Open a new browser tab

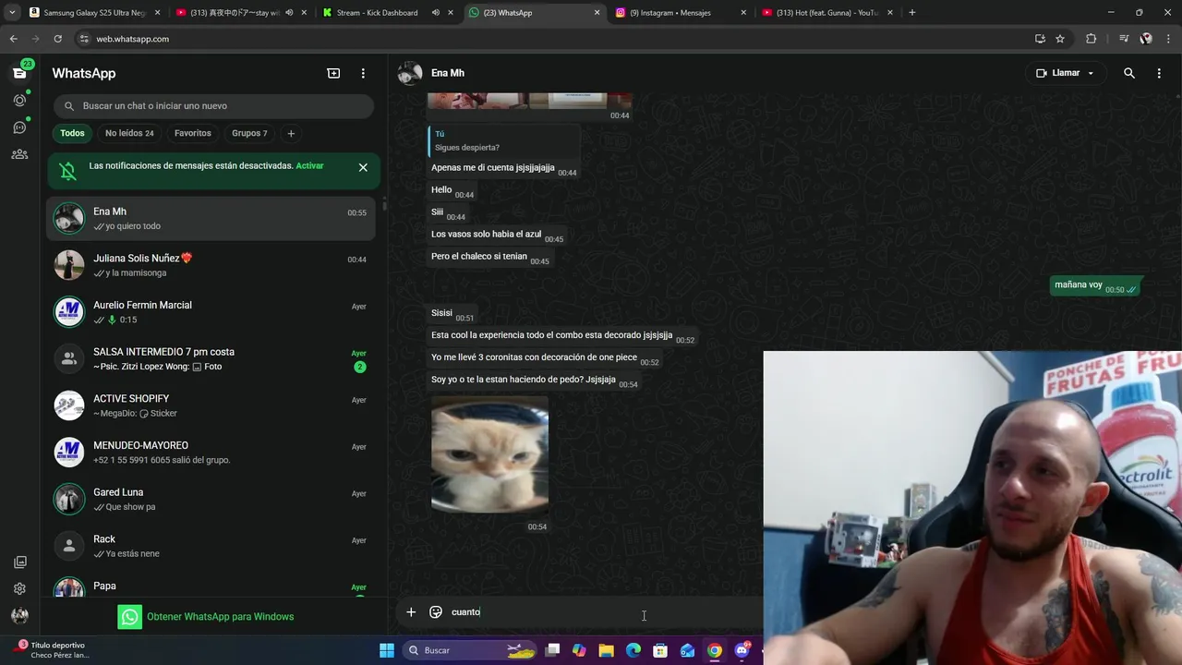pyautogui.click(x=911, y=13)
